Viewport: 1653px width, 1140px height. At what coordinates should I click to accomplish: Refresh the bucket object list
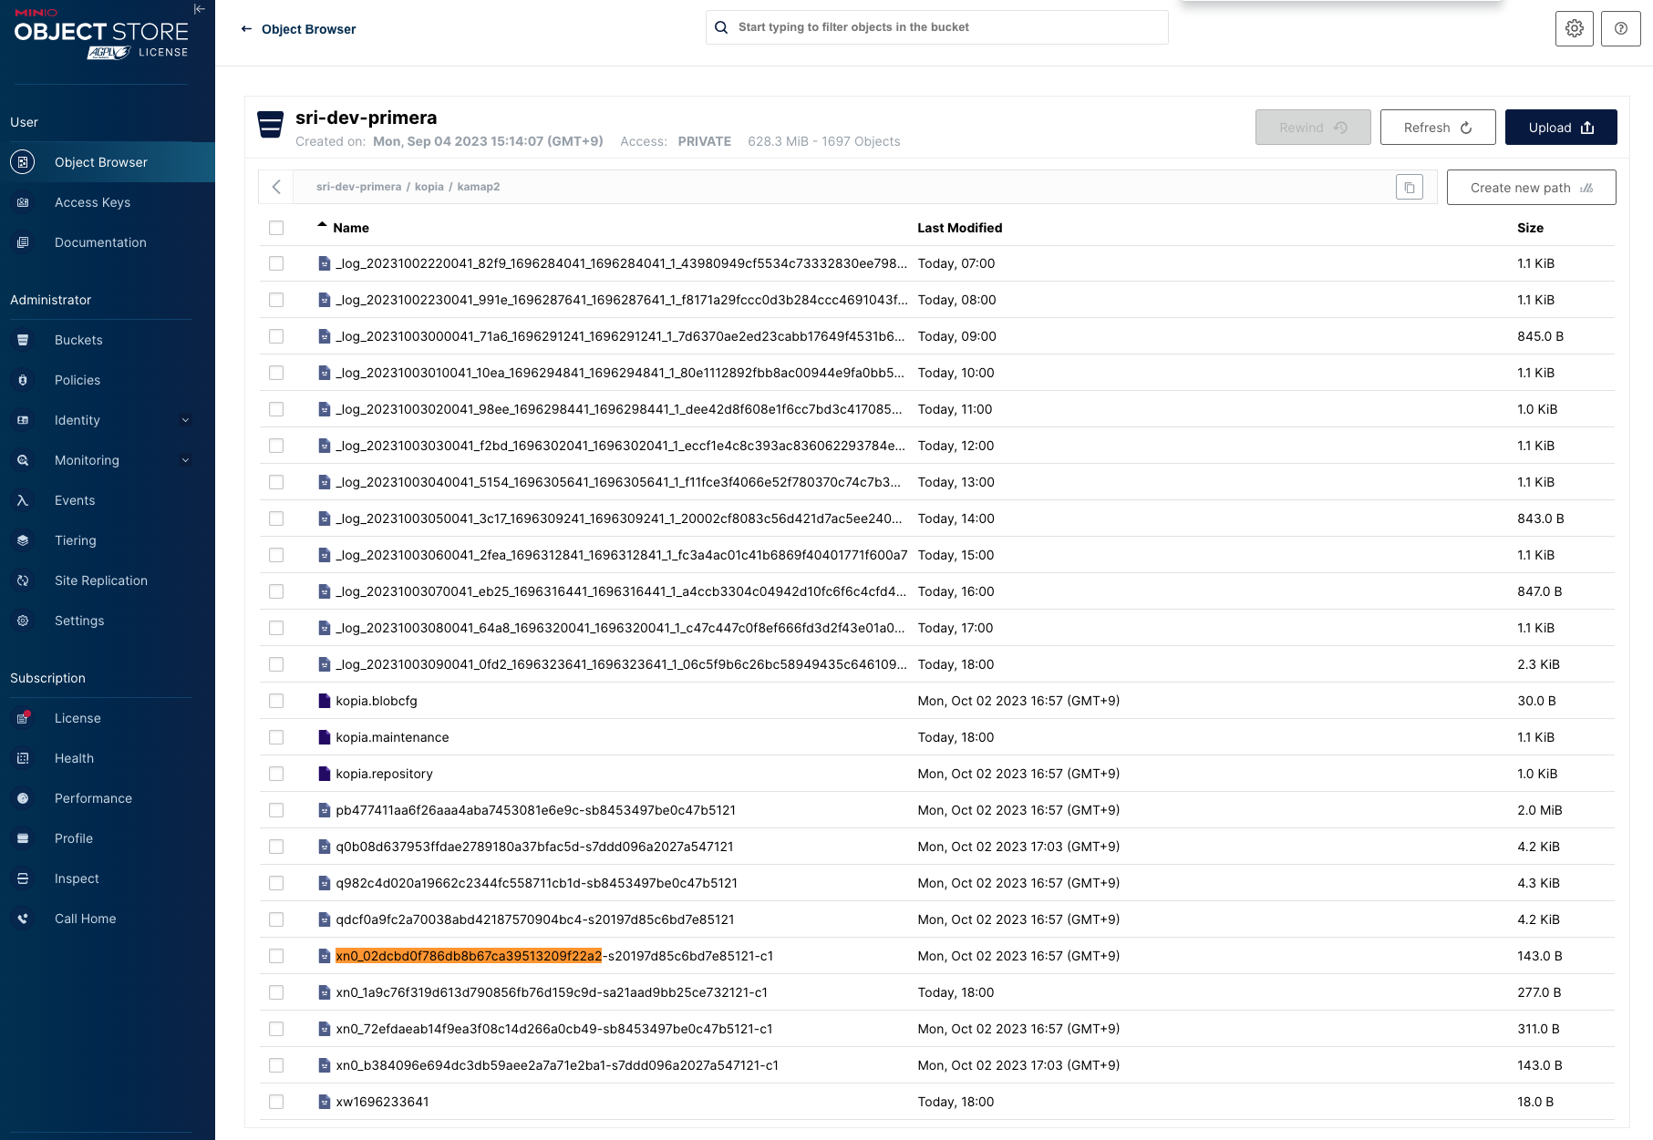(1437, 127)
